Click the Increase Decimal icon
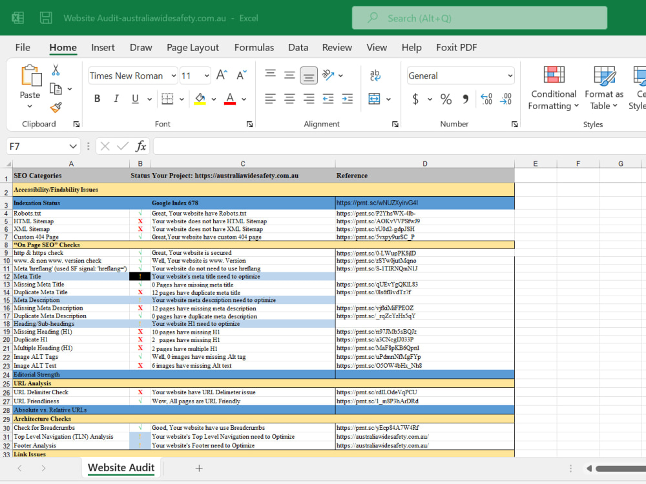646x484 pixels. (x=486, y=99)
